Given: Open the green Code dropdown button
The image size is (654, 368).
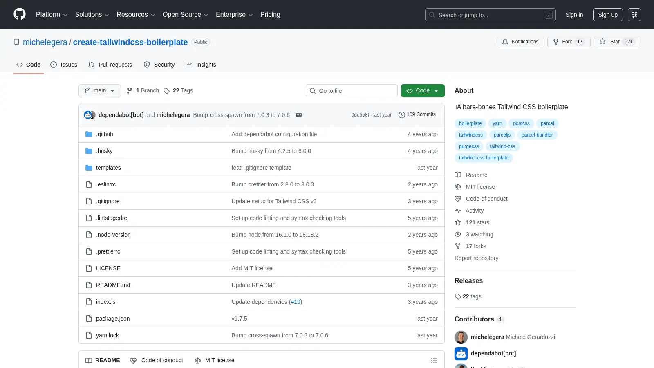Looking at the screenshot, I should [x=423, y=91].
